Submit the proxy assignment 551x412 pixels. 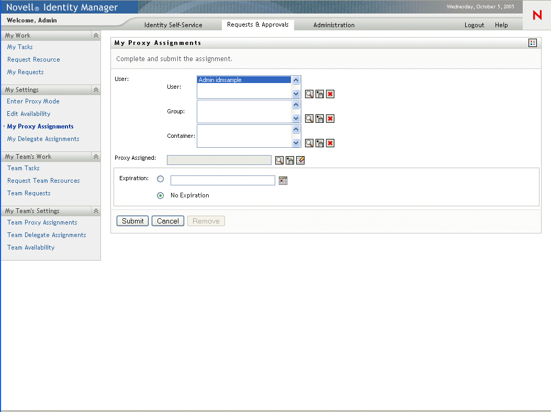(x=132, y=221)
